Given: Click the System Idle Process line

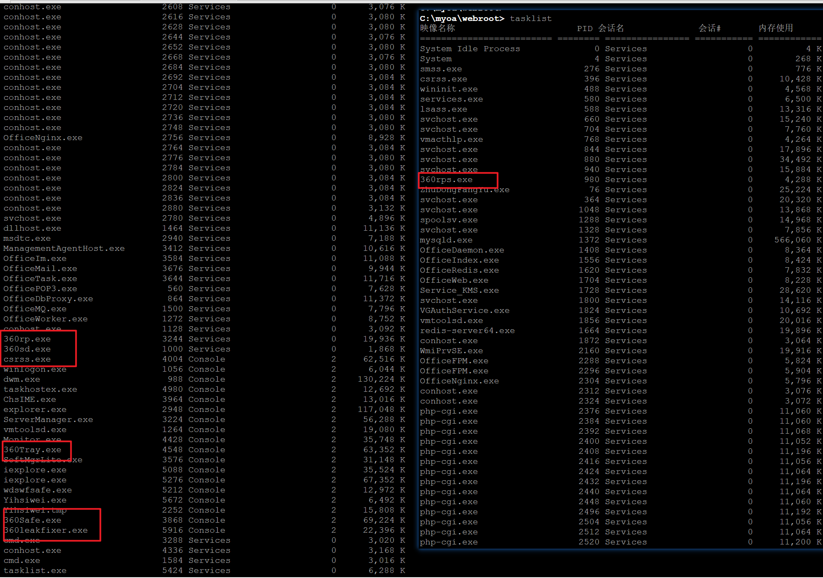Looking at the screenshot, I should [x=470, y=49].
